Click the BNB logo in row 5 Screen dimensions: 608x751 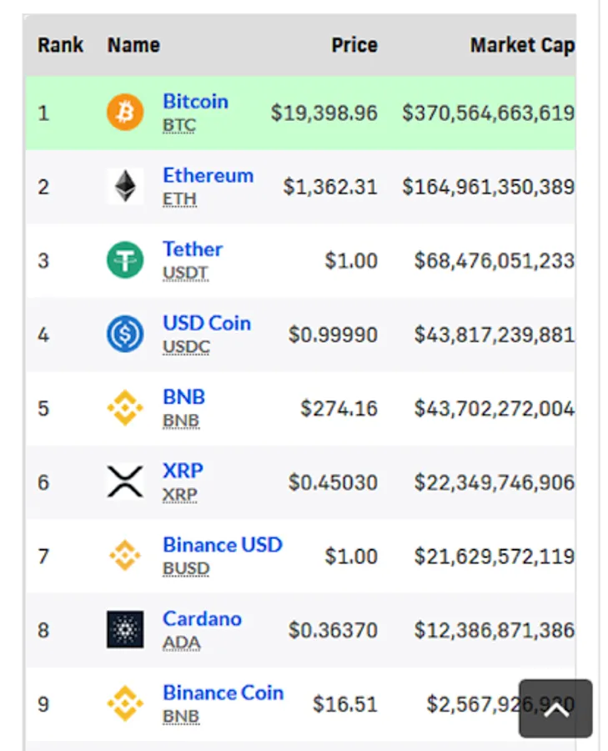125,408
